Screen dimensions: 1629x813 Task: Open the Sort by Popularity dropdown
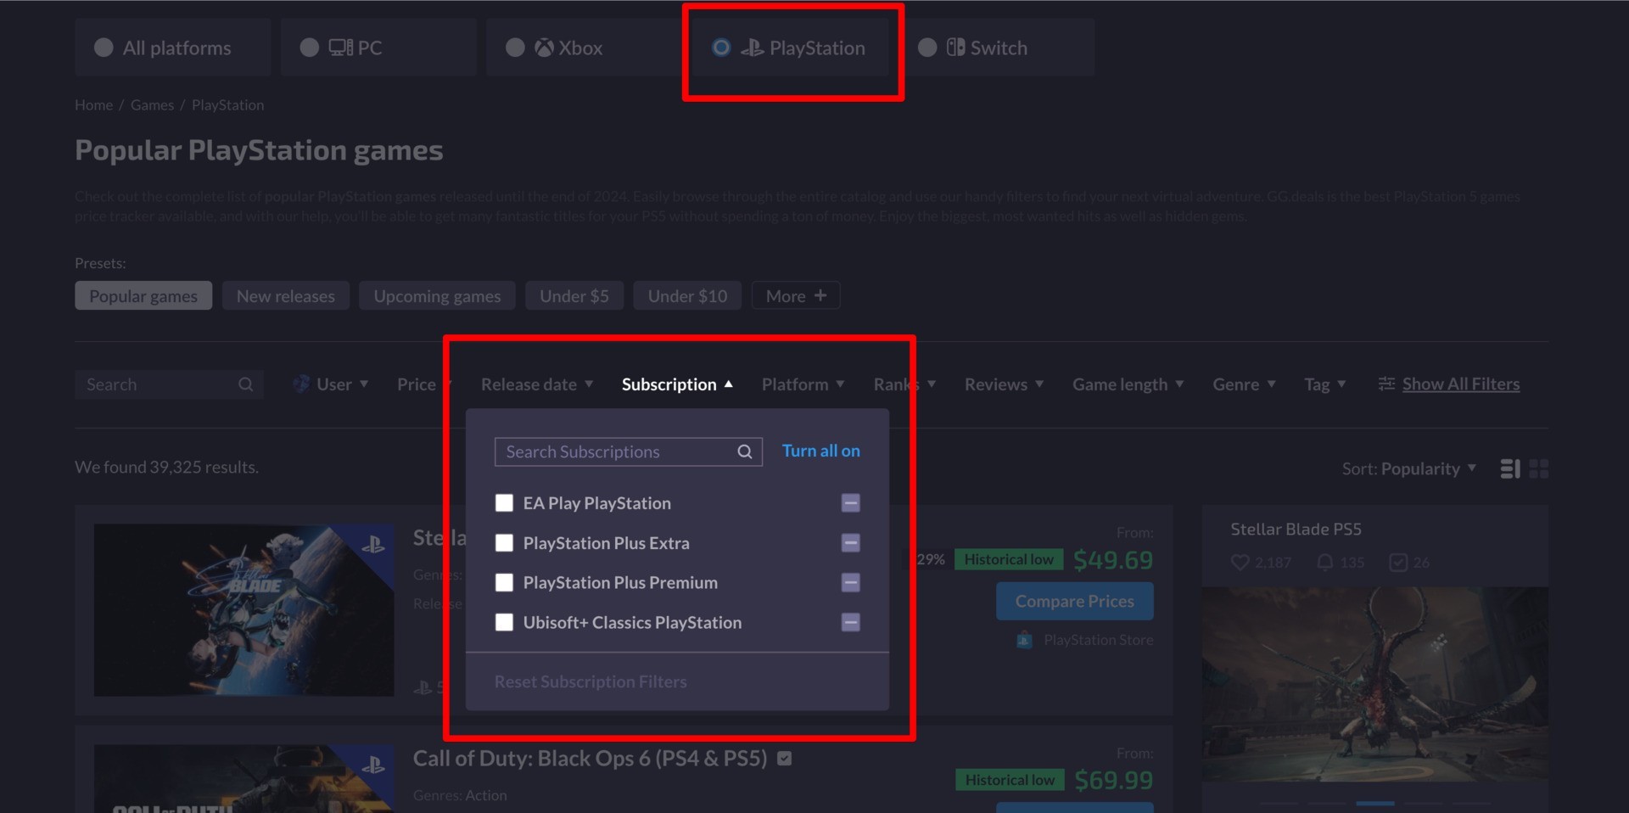pyautogui.click(x=1409, y=468)
